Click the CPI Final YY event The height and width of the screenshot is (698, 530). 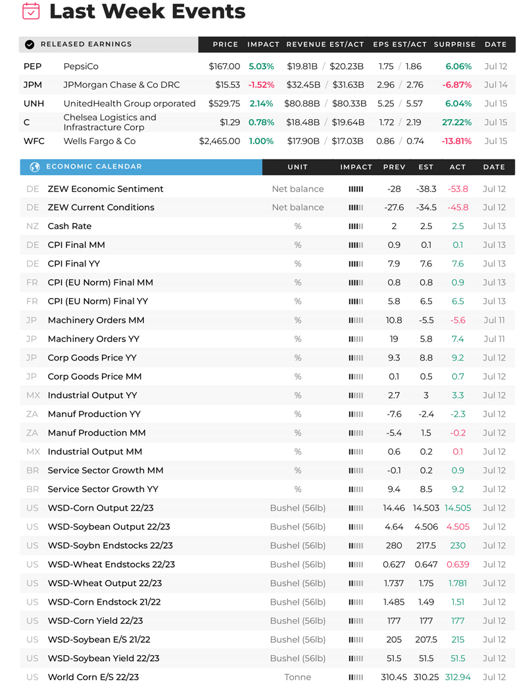(x=74, y=264)
